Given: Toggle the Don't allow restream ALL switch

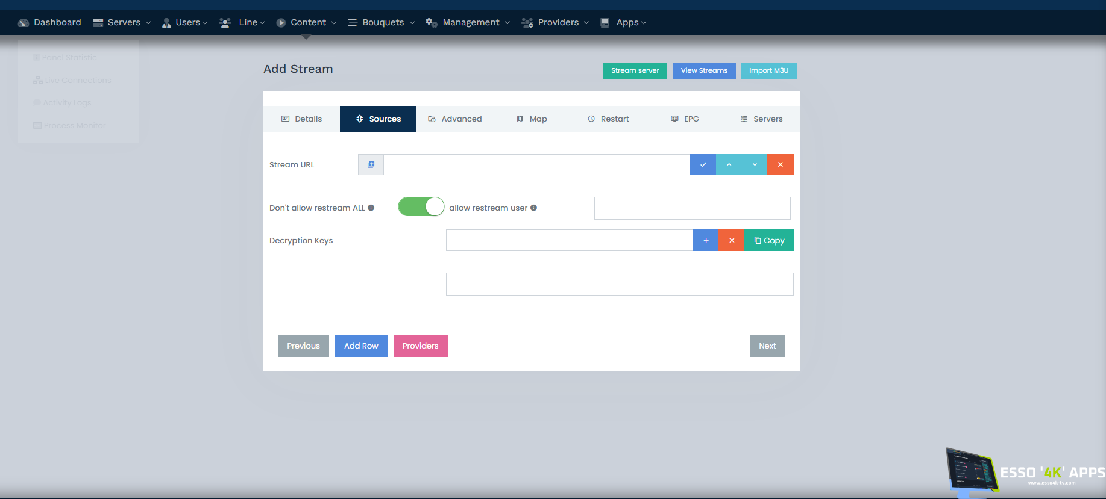Looking at the screenshot, I should click(x=421, y=206).
